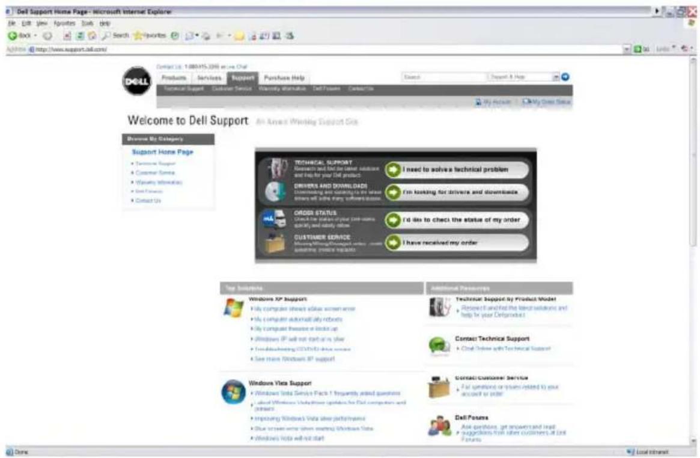Viewport: 700px width, 458px height.
Task: Switch to the Purchase Help tab
Action: tap(284, 78)
